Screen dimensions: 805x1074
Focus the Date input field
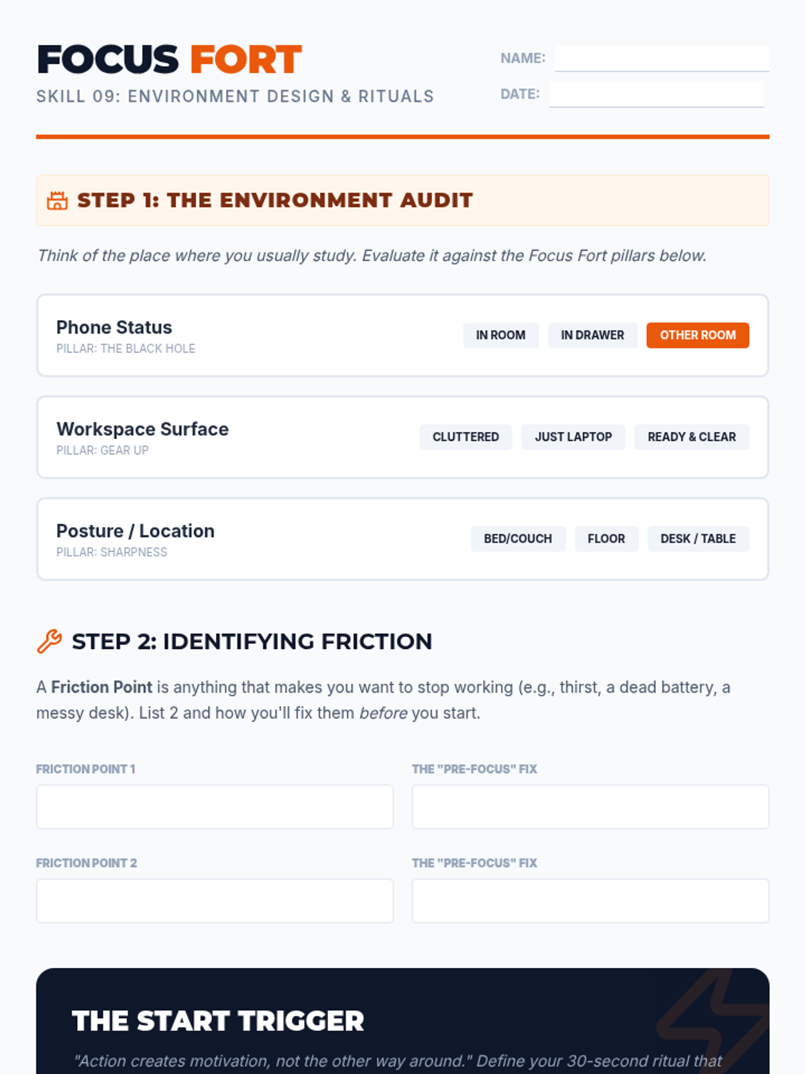point(656,94)
